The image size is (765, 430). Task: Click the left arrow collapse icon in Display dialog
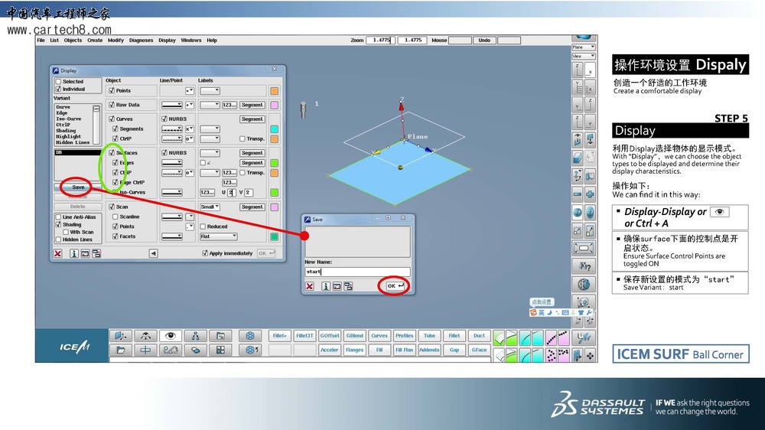click(153, 253)
